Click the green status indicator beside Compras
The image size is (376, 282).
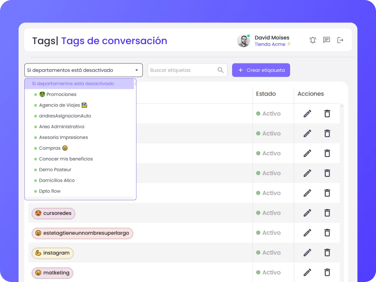click(35, 148)
